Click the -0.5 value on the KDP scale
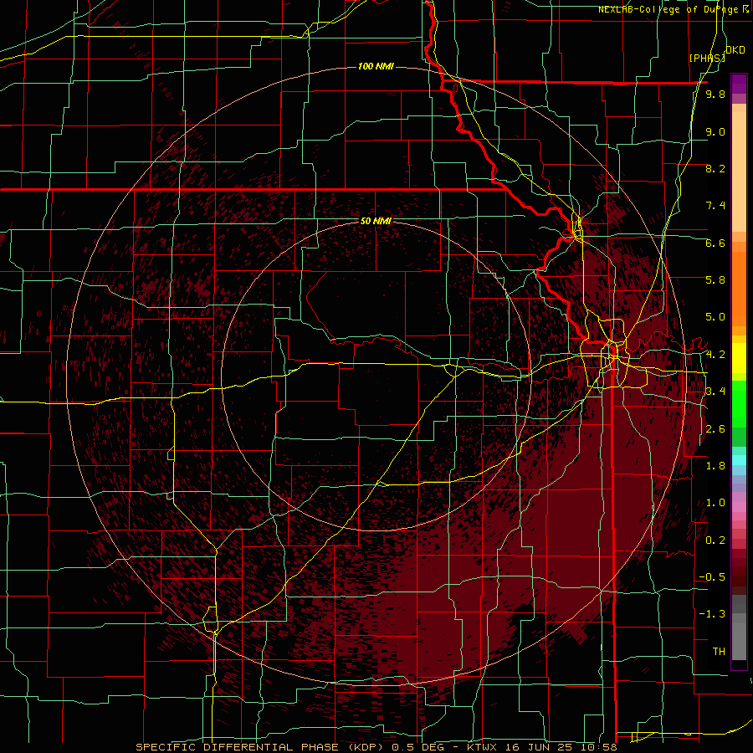This screenshot has width=753, height=753. (712, 577)
